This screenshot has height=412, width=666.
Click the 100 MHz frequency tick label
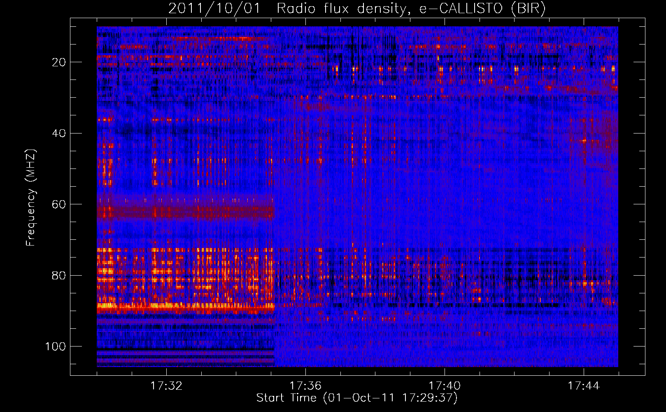point(56,346)
